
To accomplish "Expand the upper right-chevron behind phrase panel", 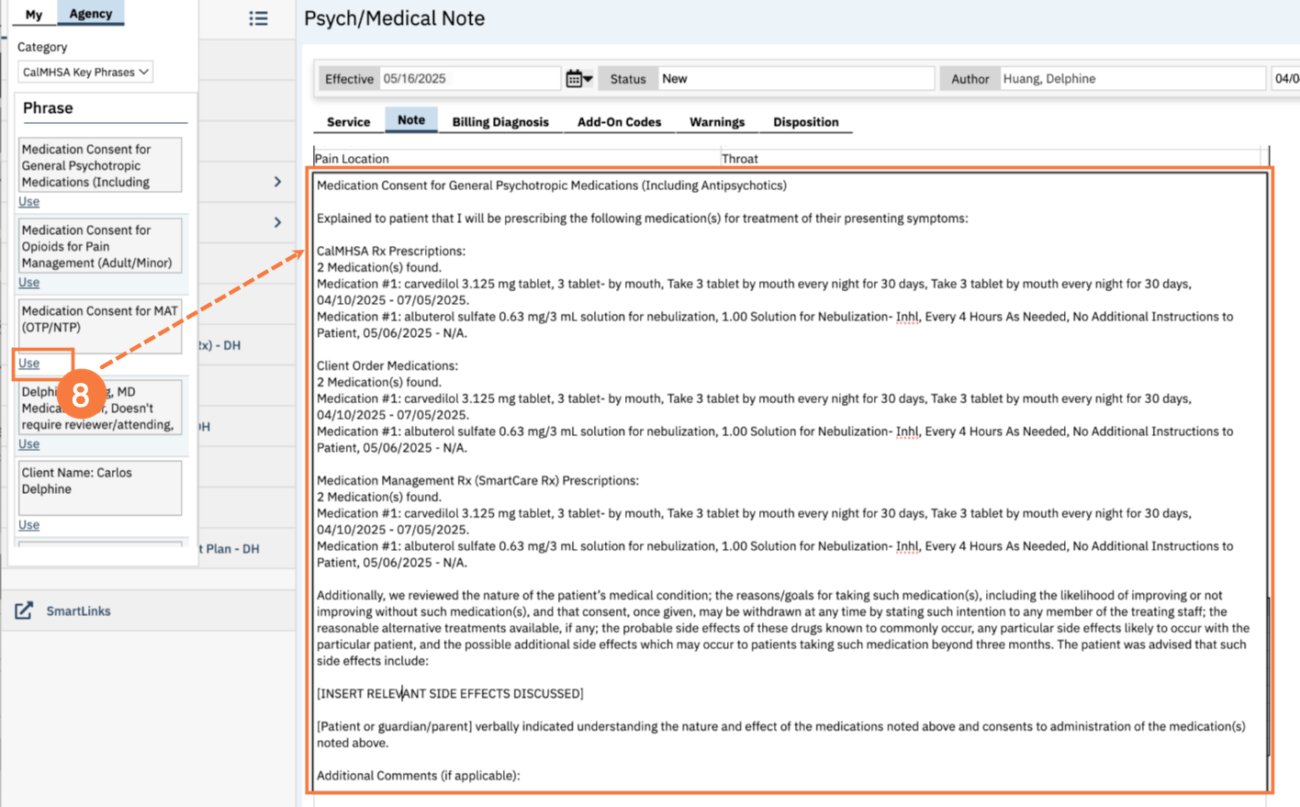I will [277, 182].
